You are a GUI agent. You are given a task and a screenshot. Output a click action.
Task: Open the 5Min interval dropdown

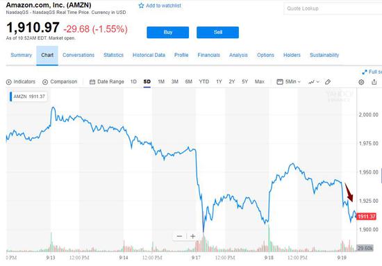point(289,81)
